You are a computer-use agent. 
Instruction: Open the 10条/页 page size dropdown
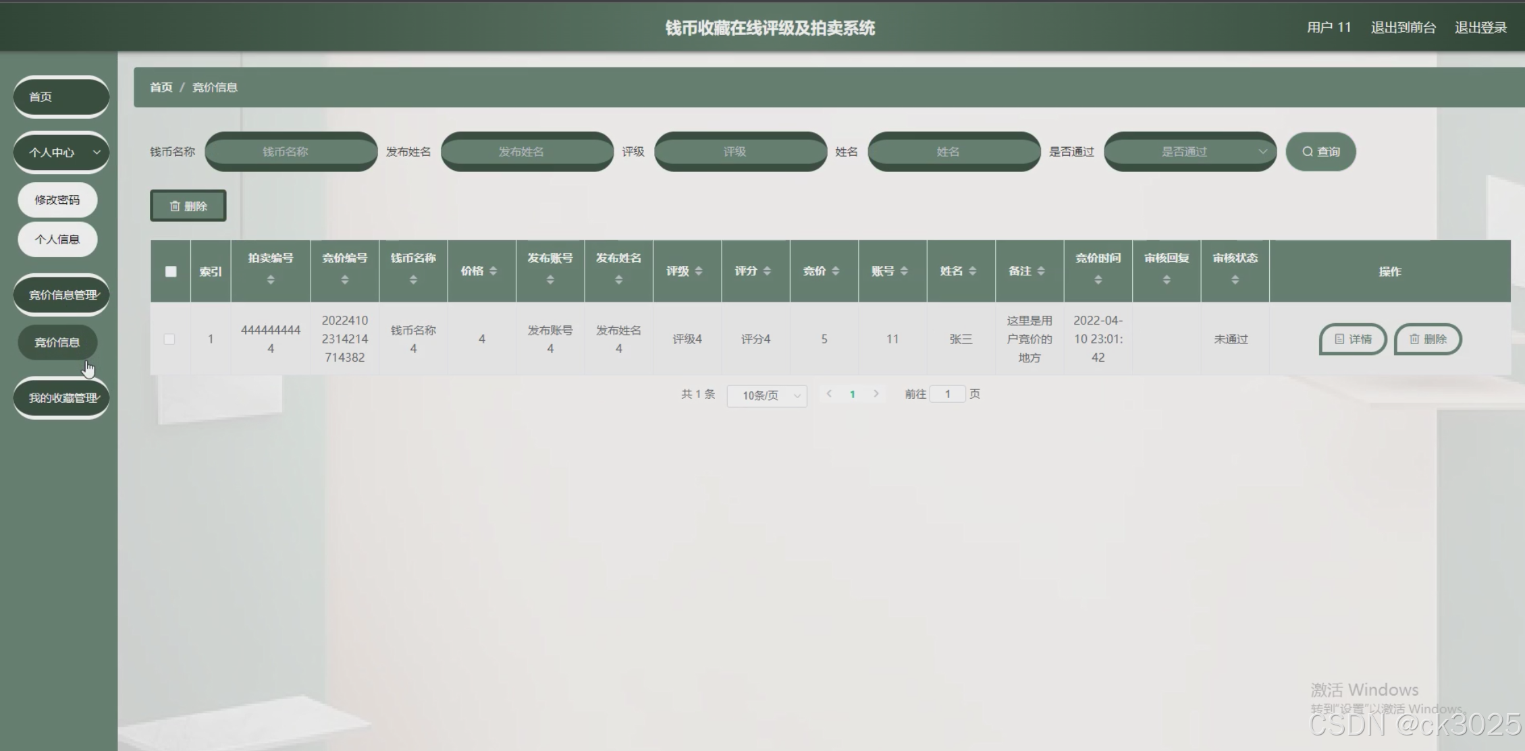tap(767, 395)
